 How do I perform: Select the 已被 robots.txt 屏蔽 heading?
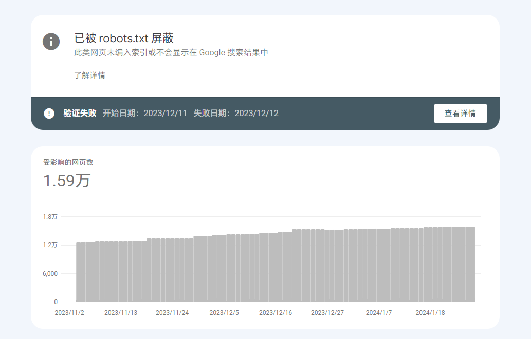click(124, 38)
